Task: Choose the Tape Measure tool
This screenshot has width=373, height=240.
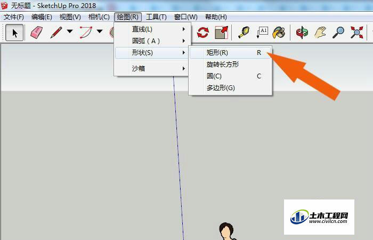Action: click(244, 33)
